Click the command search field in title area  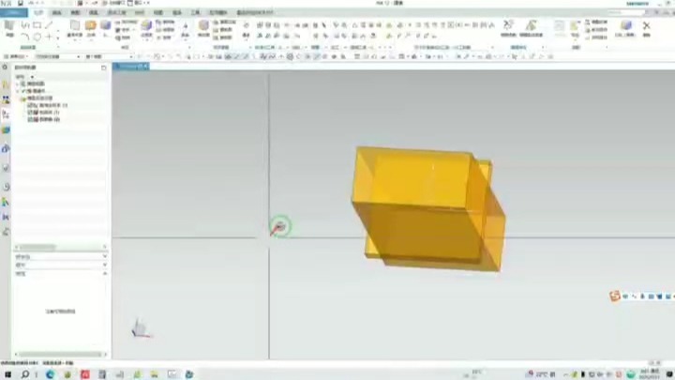626,12
